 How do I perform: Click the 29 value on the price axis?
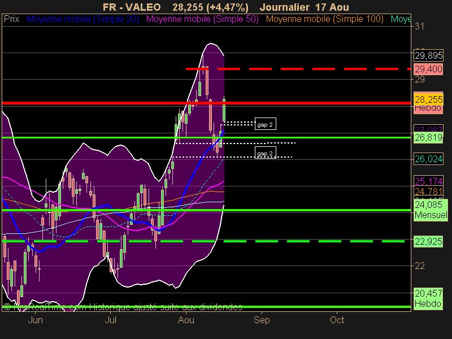[419, 79]
